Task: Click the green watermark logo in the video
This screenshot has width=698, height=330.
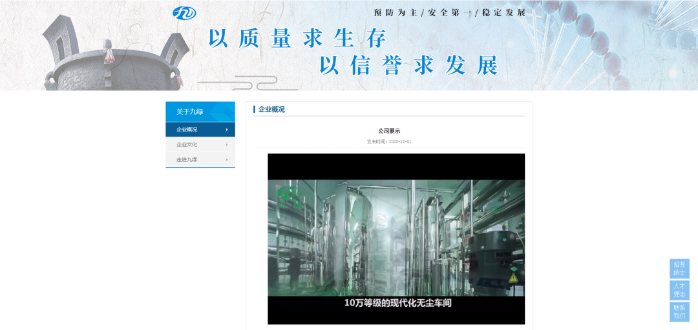Action: click(x=290, y=195)
